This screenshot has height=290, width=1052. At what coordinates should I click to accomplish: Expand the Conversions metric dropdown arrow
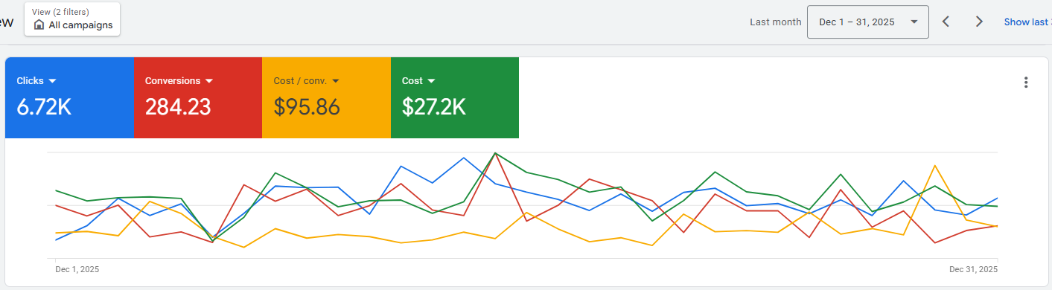(209, 80)
